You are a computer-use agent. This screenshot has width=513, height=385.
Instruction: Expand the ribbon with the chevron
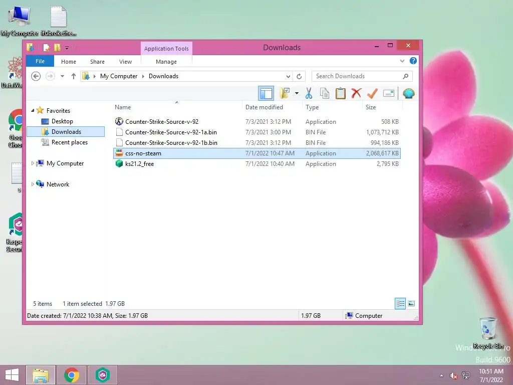(402, 61)
